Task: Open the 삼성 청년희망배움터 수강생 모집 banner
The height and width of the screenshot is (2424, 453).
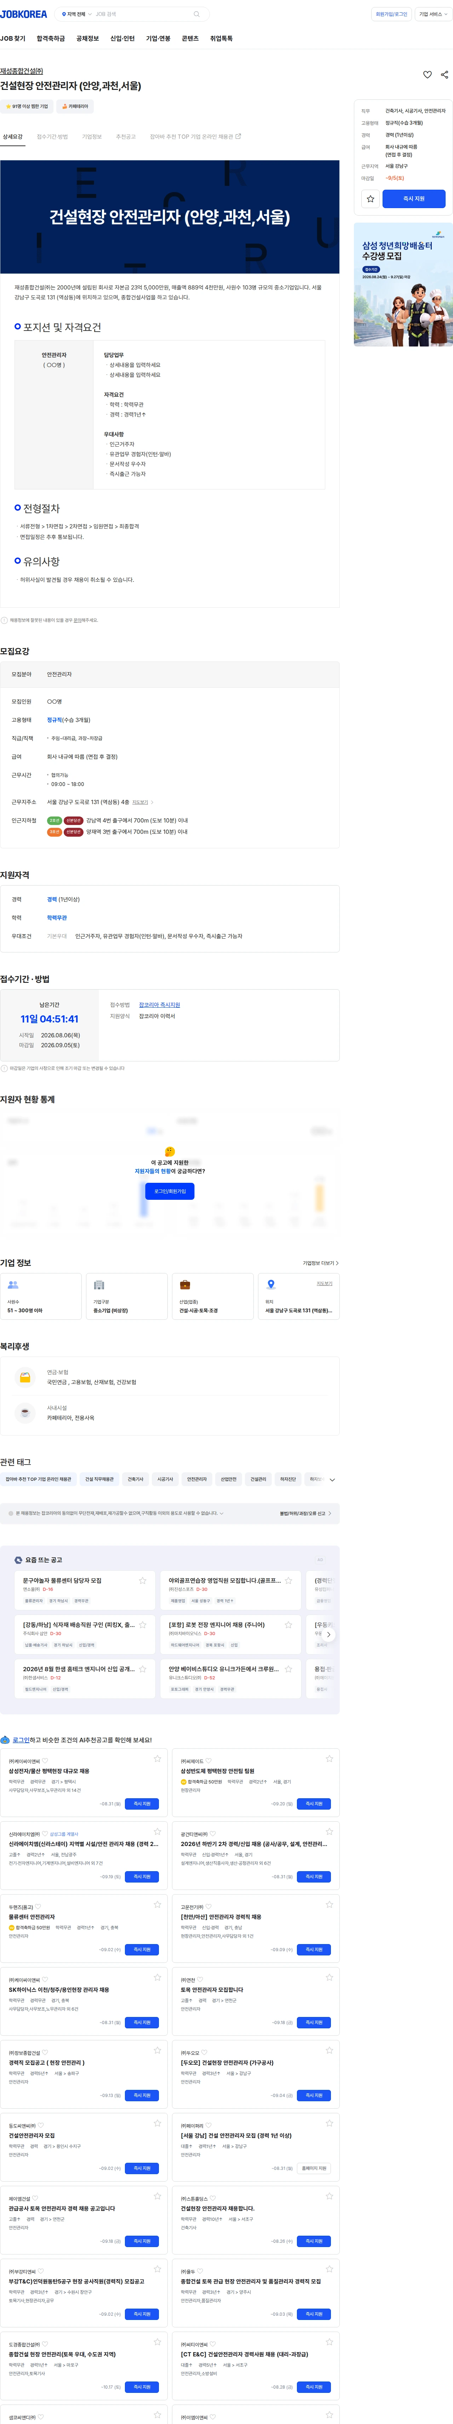Action: tap(403, 284)
